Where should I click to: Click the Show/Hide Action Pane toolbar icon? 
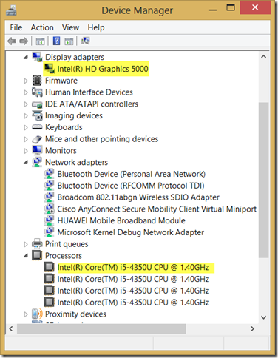pyautogui.click(x=69, y=41)
